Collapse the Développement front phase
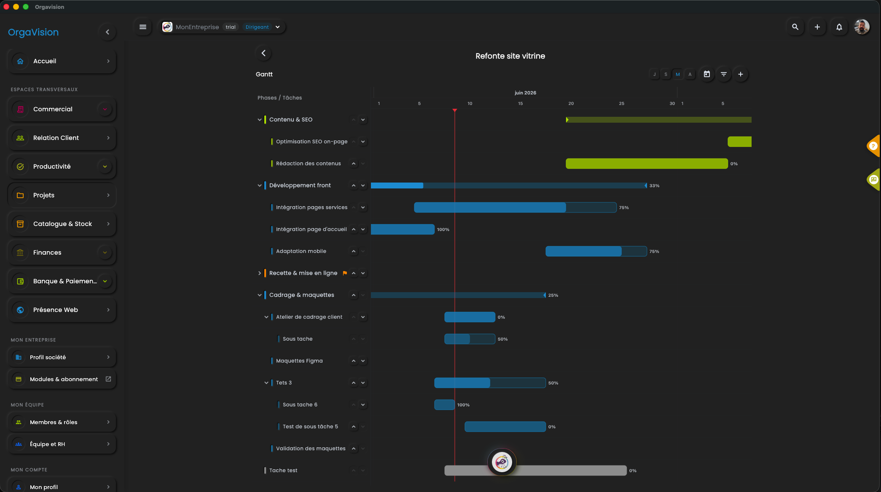 260,186
